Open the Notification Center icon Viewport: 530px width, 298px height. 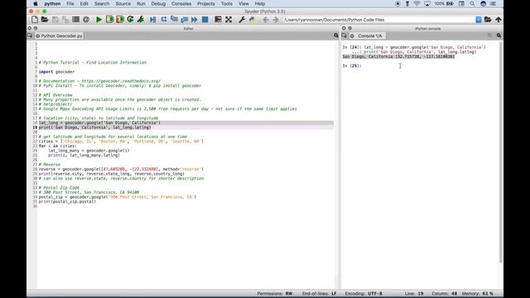coord(494,3)
